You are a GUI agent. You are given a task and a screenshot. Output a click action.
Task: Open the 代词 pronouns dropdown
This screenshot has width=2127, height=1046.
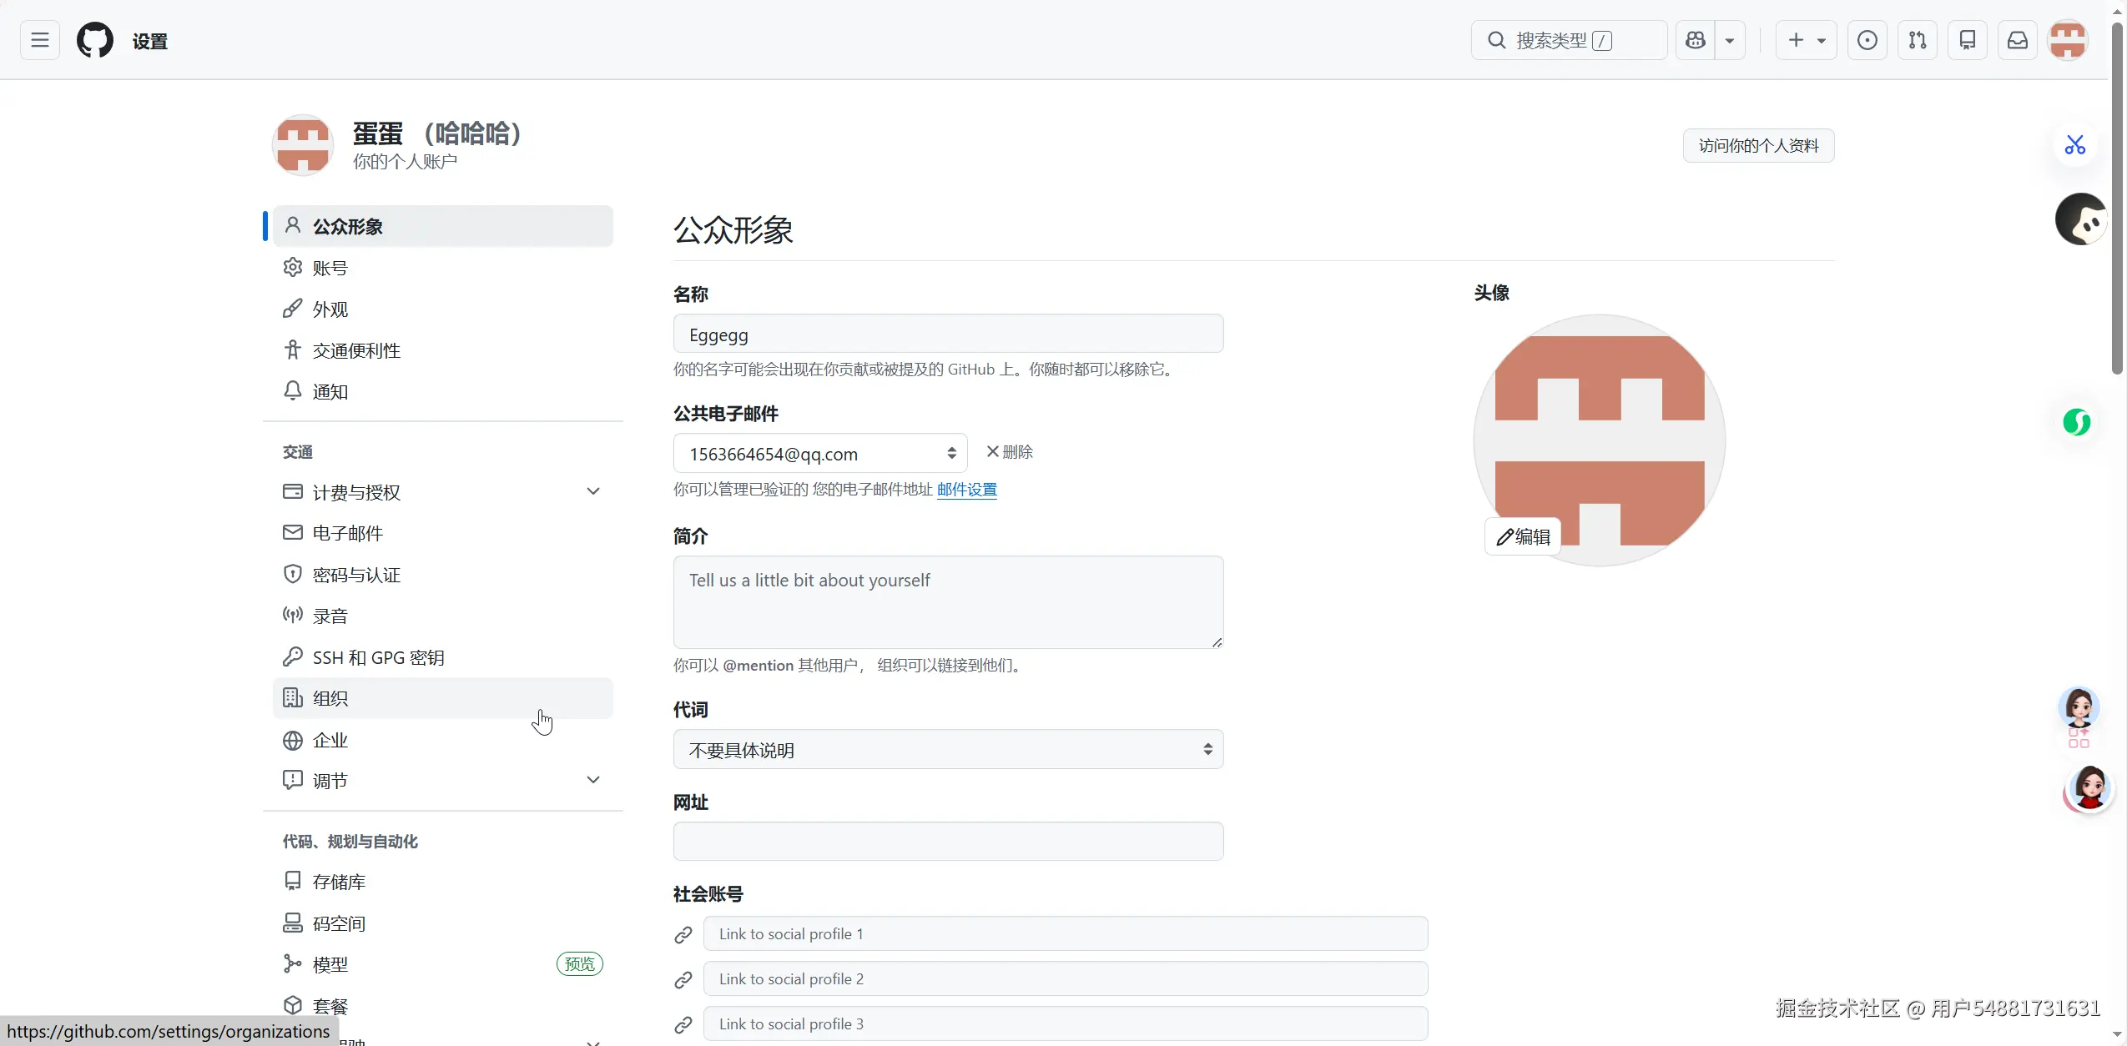point(948,750)
